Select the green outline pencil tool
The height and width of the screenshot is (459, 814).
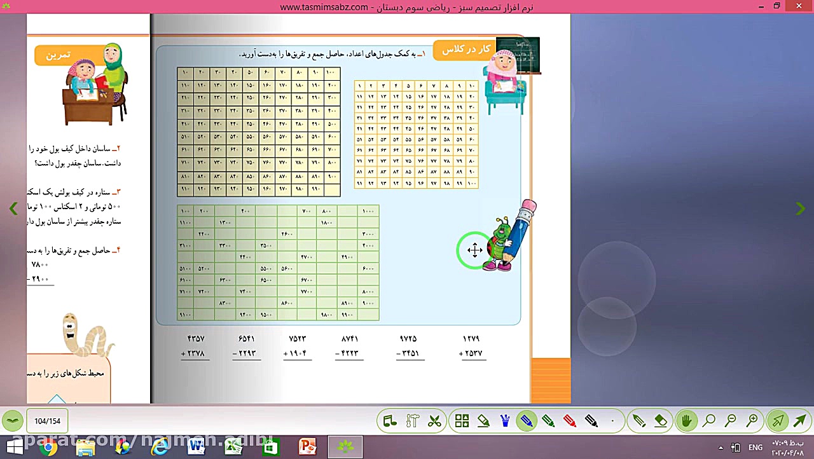coord(639,421)
